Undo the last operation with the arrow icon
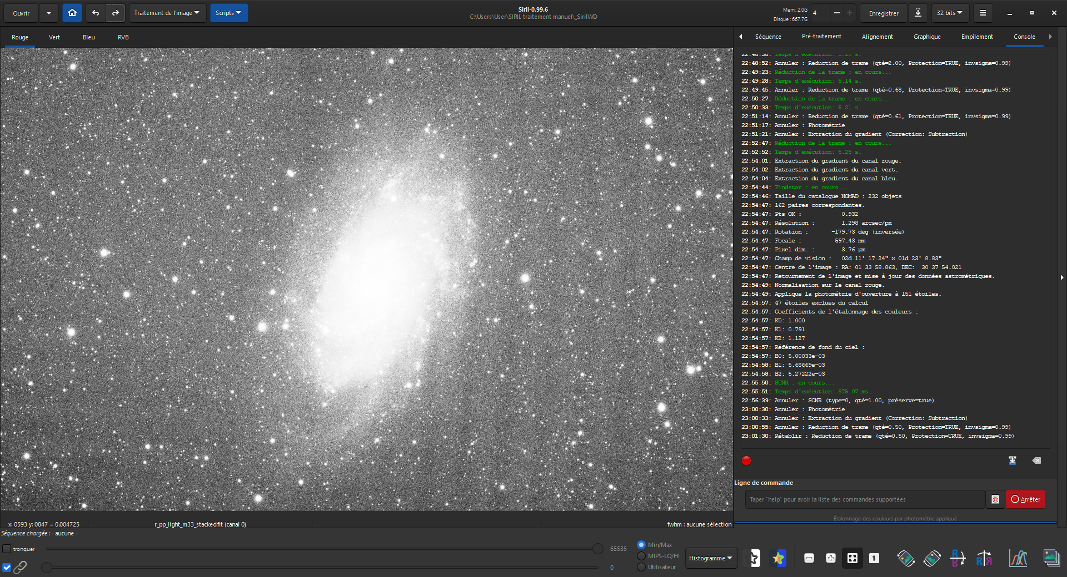Image resolution: width=1067 pixels, height=577 pixels. [96, 13]
